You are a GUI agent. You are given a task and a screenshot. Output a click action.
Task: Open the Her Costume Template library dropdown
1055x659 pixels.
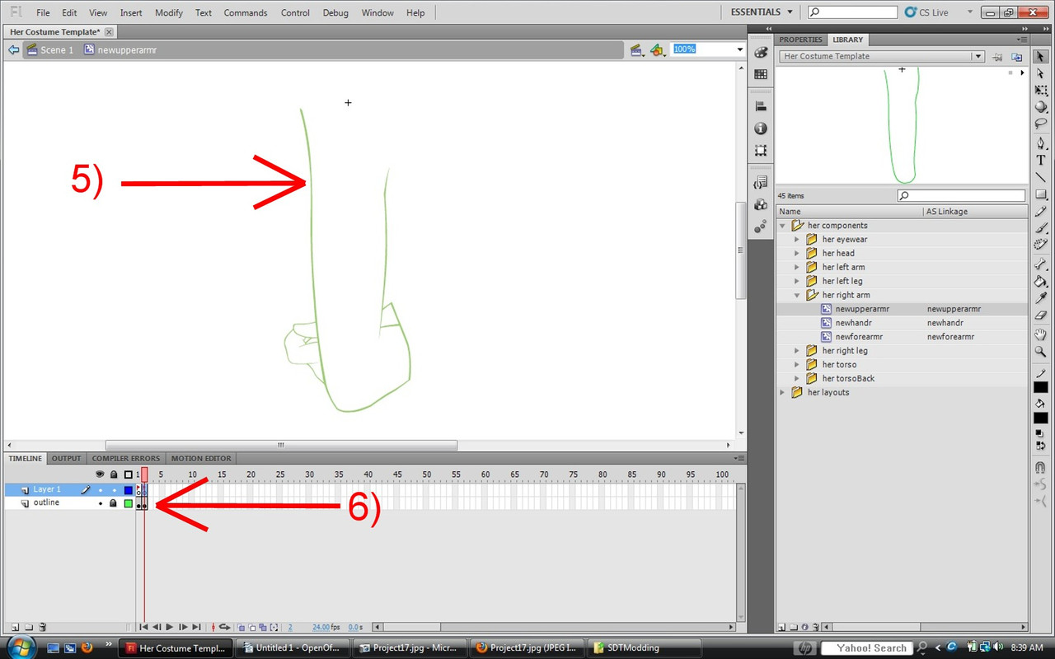coord(978,57)
